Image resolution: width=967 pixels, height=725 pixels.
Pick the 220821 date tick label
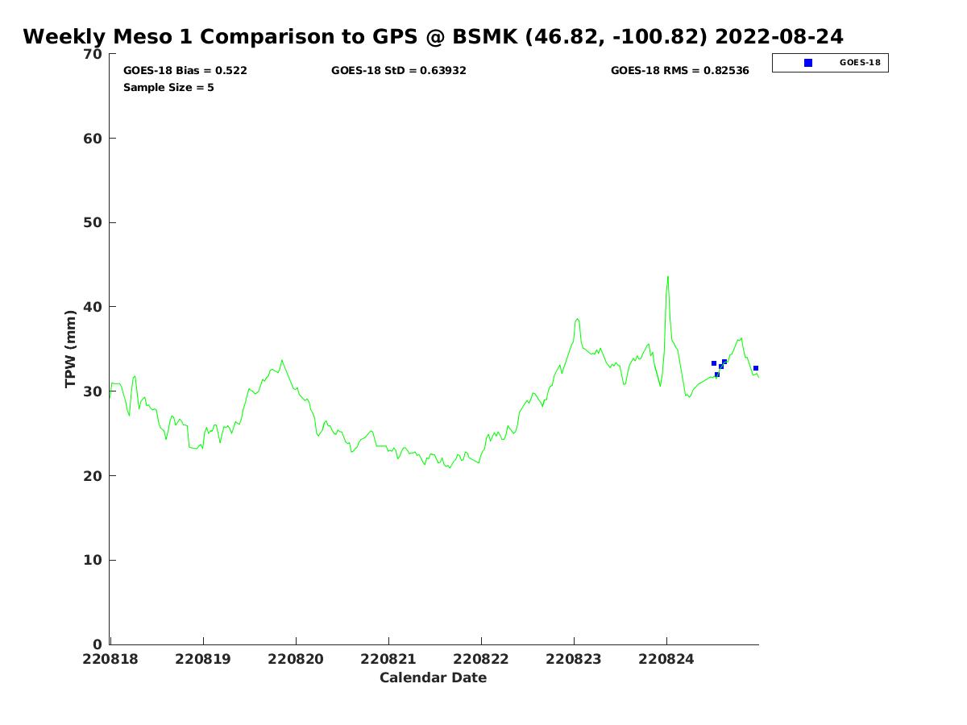point(388,659)
